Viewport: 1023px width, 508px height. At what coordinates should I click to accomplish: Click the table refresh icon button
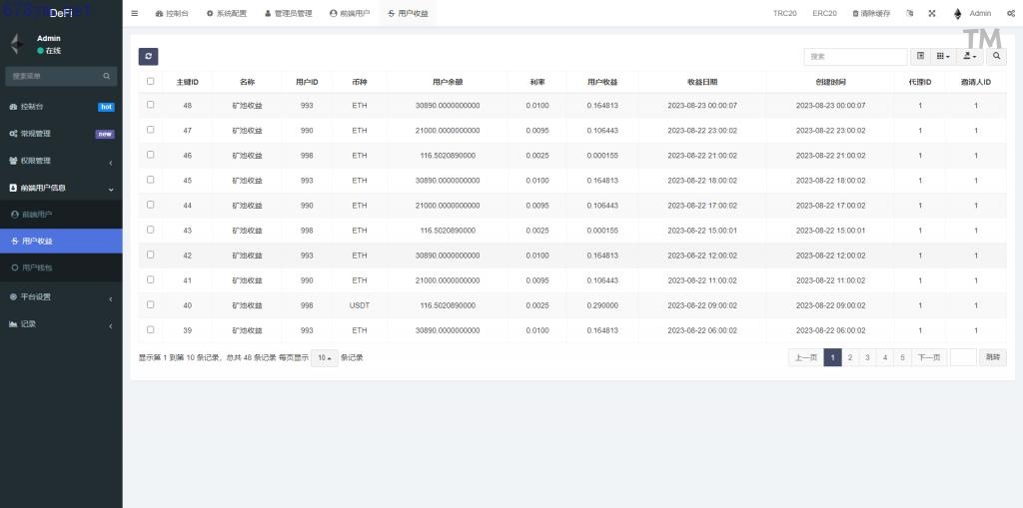point(148,57)
